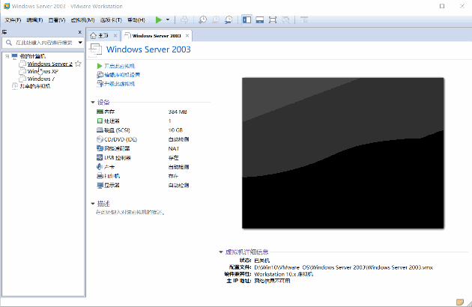Toggle the library sidebar view icon
The height and width of the screenshot is (307, 472).
(x=246, y=20)
